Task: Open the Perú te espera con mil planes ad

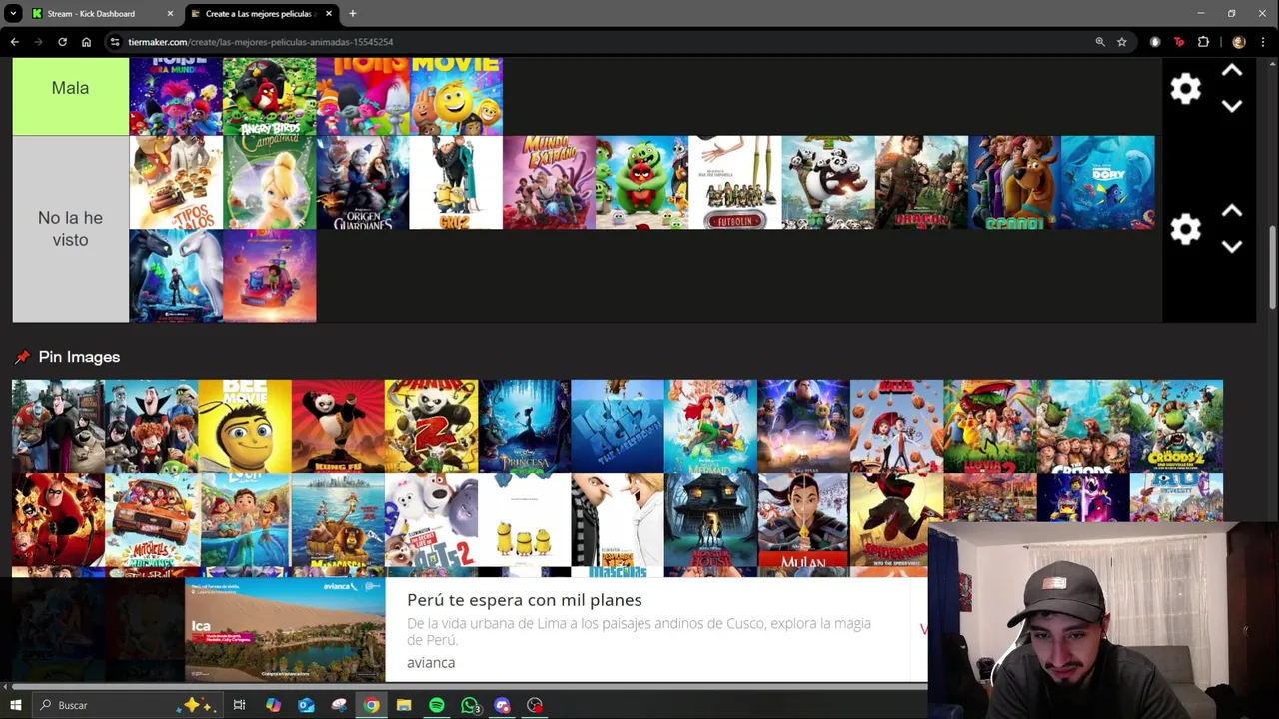Action: (x=524, y=600)
